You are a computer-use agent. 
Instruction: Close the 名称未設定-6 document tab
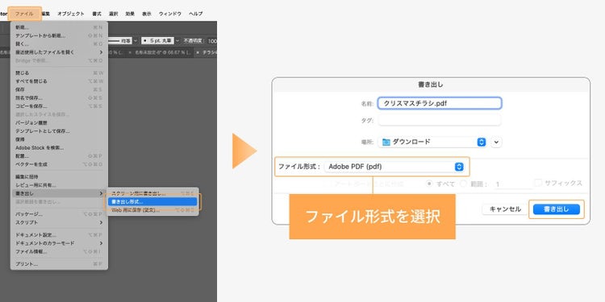(x=131, y=52)
